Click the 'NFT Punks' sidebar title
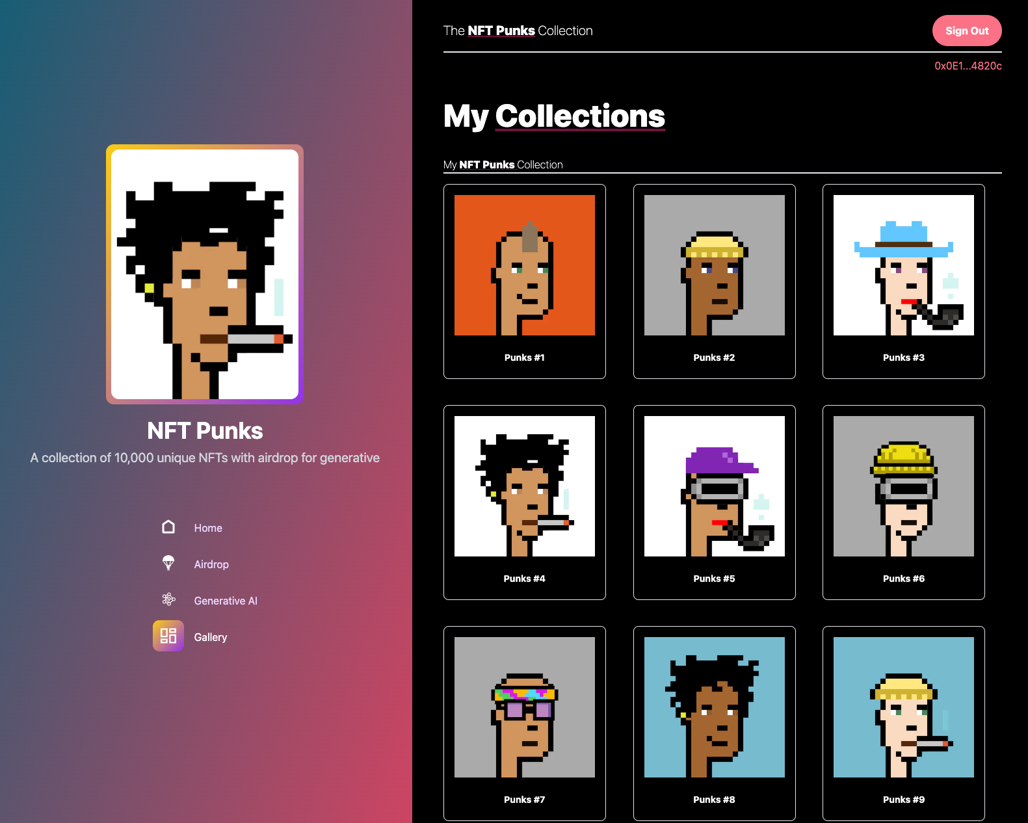The image size is (1028, 823). 205,431
